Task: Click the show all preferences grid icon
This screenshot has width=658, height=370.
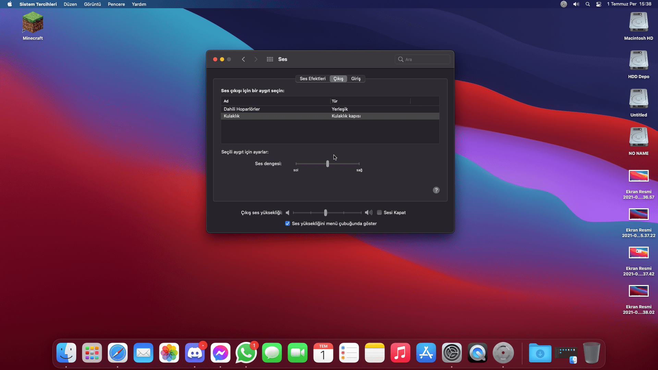Action: pyautogui.click(x=270, y=59)
